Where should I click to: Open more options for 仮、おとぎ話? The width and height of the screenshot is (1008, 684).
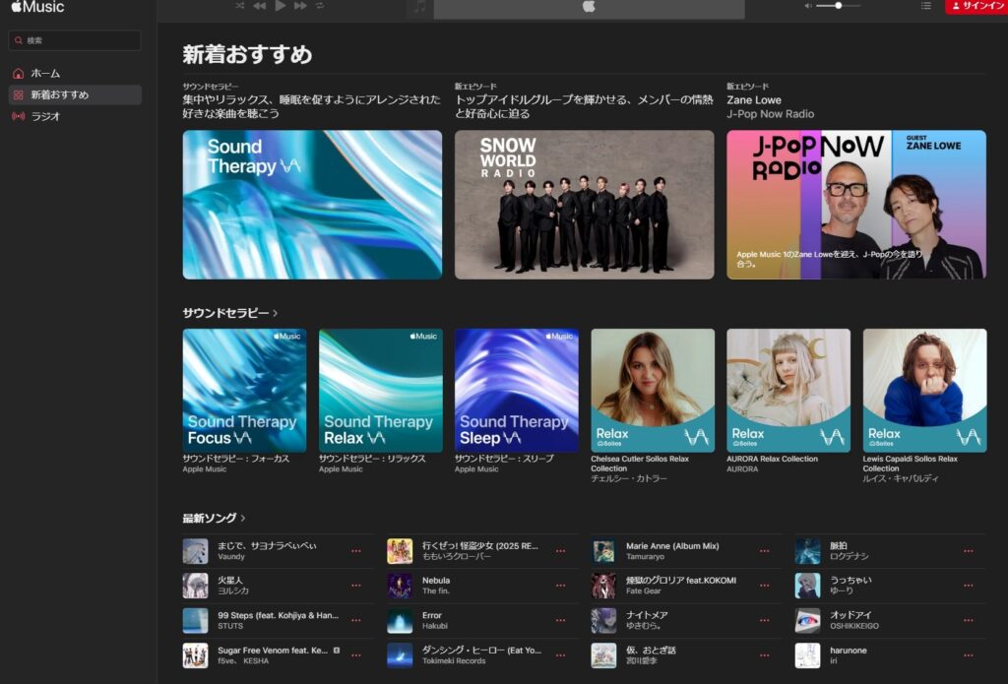764,655
